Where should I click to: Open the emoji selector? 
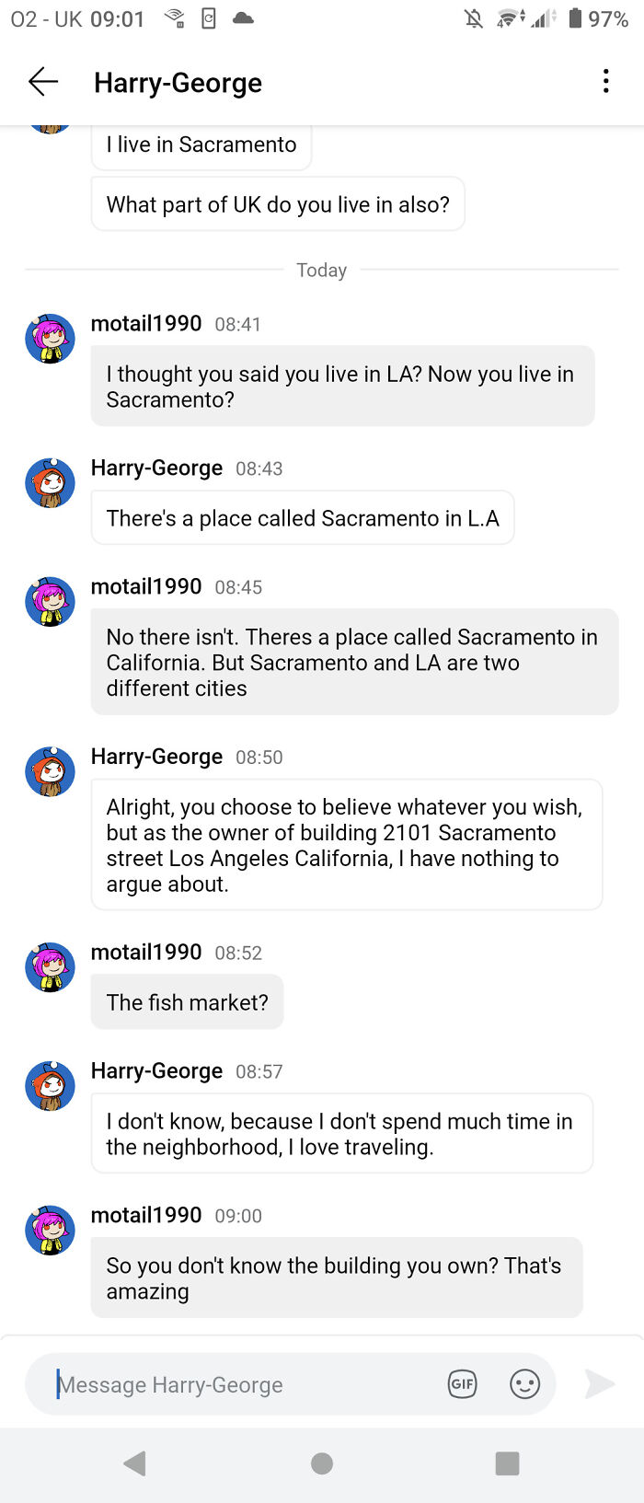coord(524,1383)
